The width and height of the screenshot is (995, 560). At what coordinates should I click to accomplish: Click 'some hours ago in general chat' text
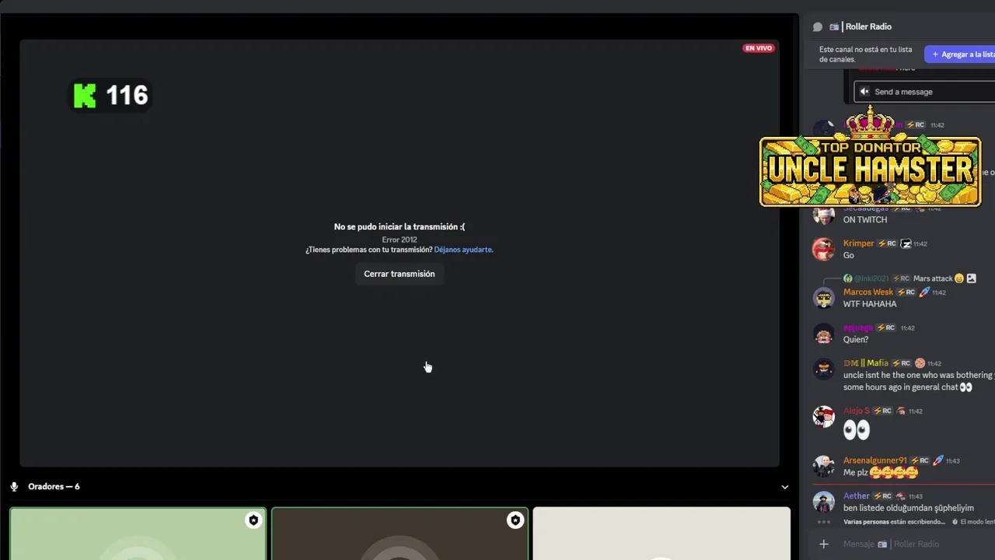pos(900,387)
